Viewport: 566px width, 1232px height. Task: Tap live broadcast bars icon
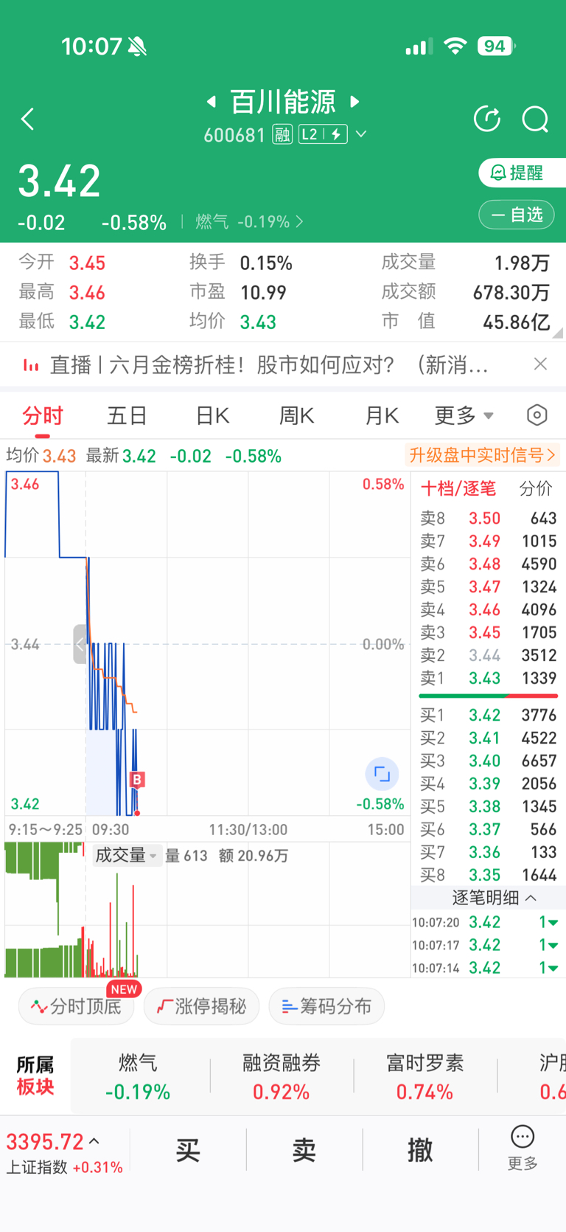point(30,364)
